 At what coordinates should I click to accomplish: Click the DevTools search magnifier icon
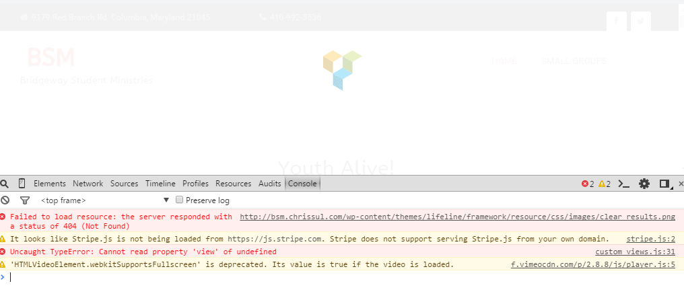point(4,184)
